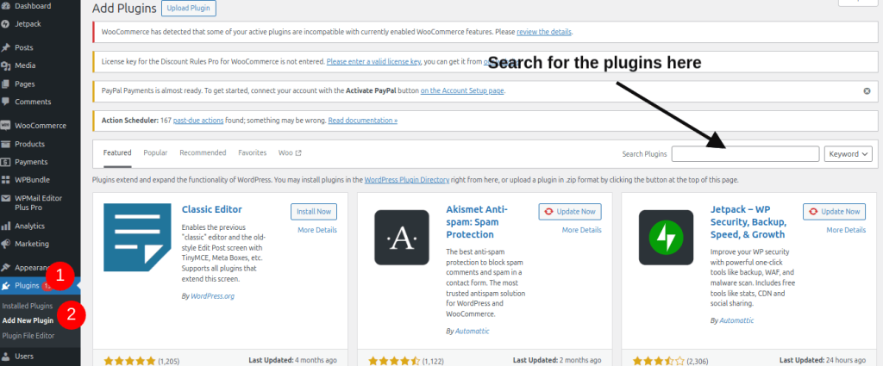
Task: Open the Keyword search type dropdown
Action: pos(849,154)
